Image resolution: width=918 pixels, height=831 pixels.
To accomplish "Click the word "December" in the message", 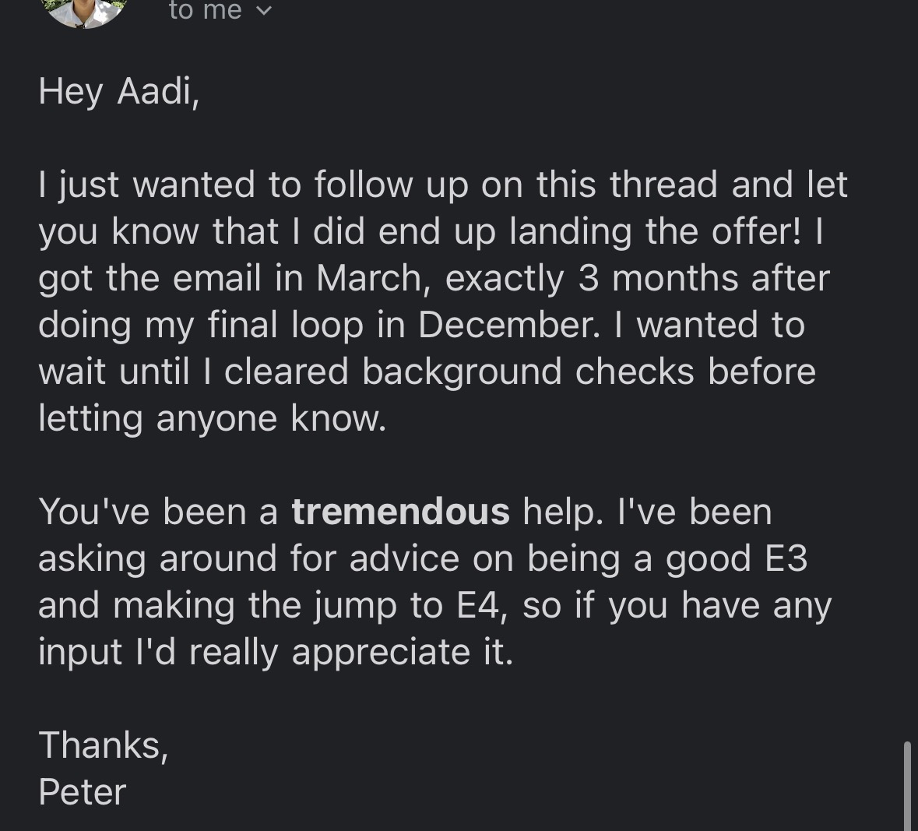I will pos(509,325).
